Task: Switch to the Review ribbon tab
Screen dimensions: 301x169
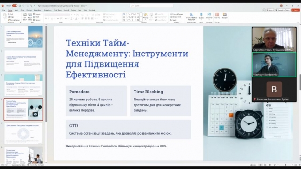Action: [73, 10]
